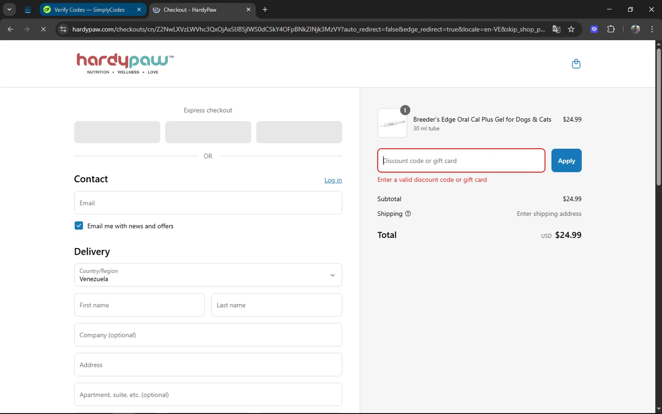Open the Country/Region dropdown

pyautogui.click(x=208, y=275)
